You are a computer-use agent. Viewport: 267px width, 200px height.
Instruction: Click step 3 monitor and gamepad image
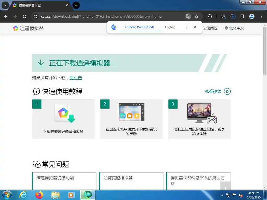(202, 113)
